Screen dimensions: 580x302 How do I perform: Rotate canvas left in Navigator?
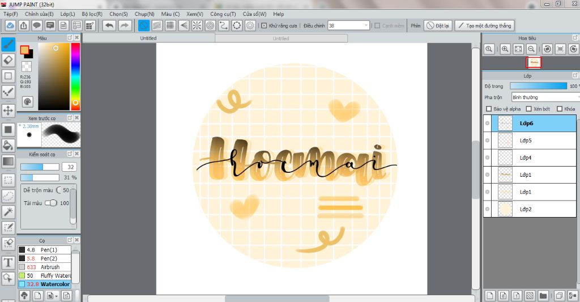click(x=548, y=49)
